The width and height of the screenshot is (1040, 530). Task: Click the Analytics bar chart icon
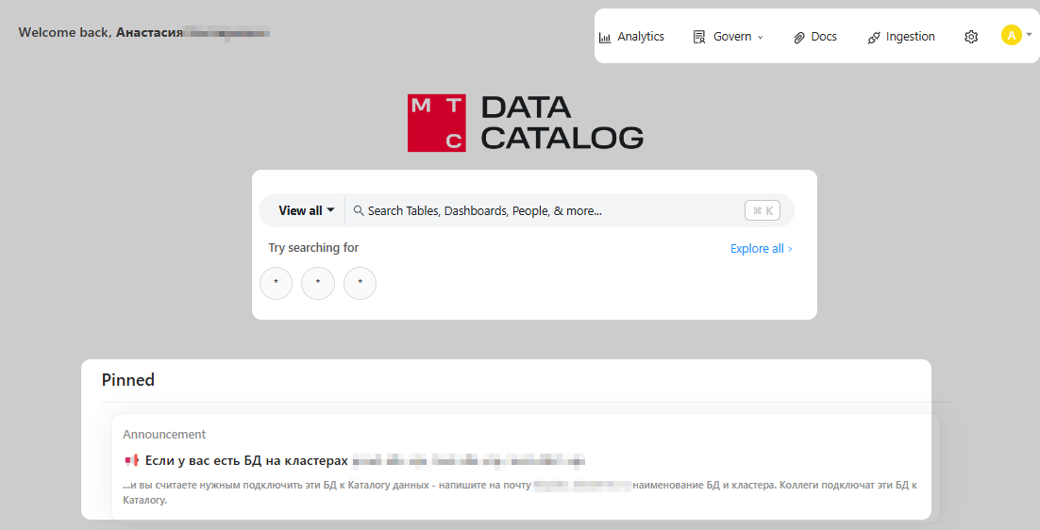tap(605, 38)
